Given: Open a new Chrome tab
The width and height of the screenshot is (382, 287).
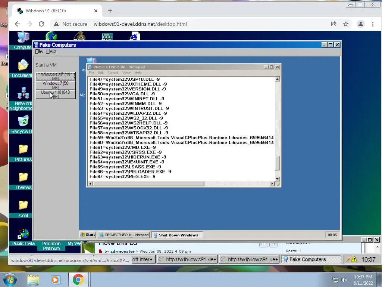Looking at the screenshot, I should [x=110, y=11].
